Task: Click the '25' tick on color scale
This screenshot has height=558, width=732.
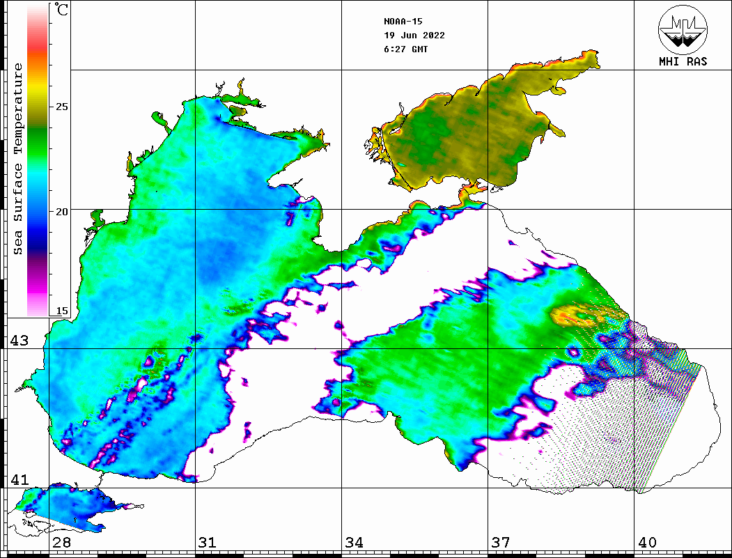Action: 61,107
